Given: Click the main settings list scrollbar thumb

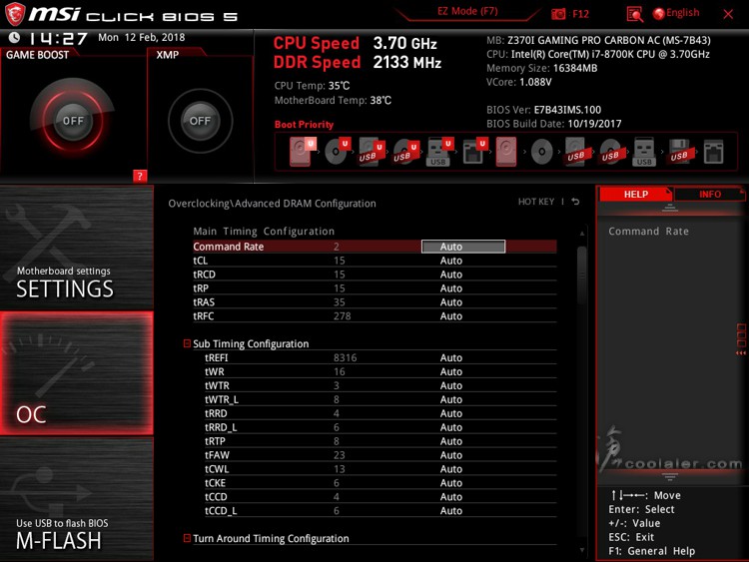Looking at the screenshot, I should click(582, 276).
